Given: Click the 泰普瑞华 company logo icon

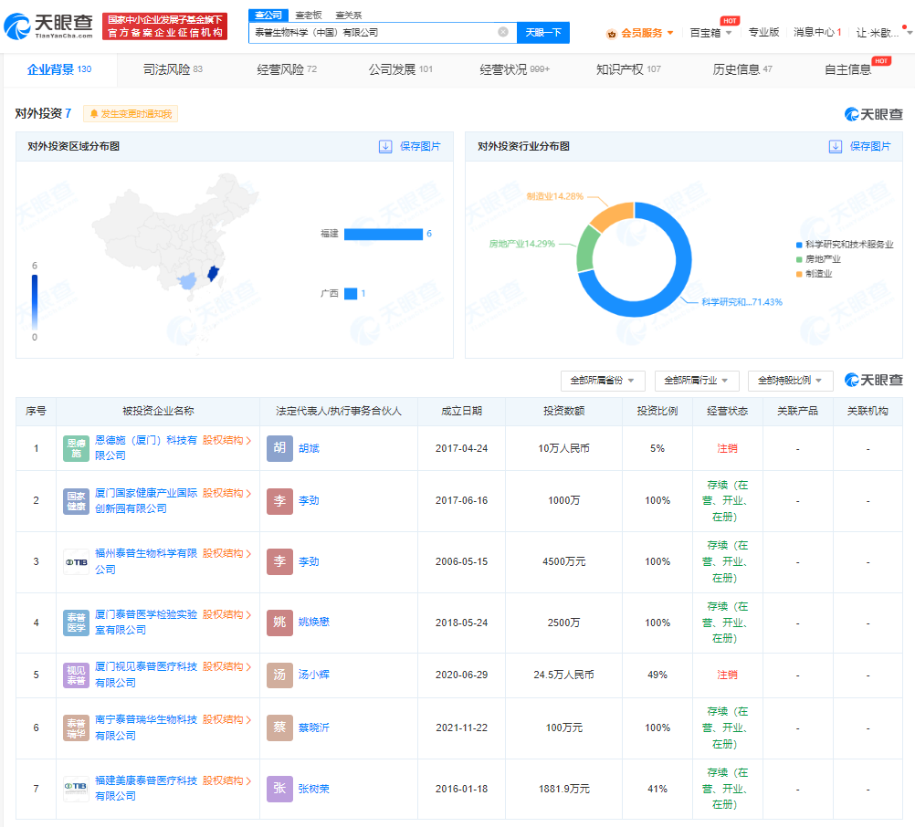Looking at the screenshot, I should point(76,728).
